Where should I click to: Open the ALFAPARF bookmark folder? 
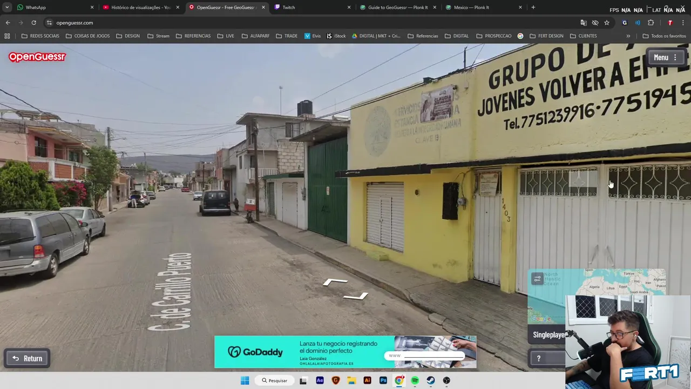255,36
